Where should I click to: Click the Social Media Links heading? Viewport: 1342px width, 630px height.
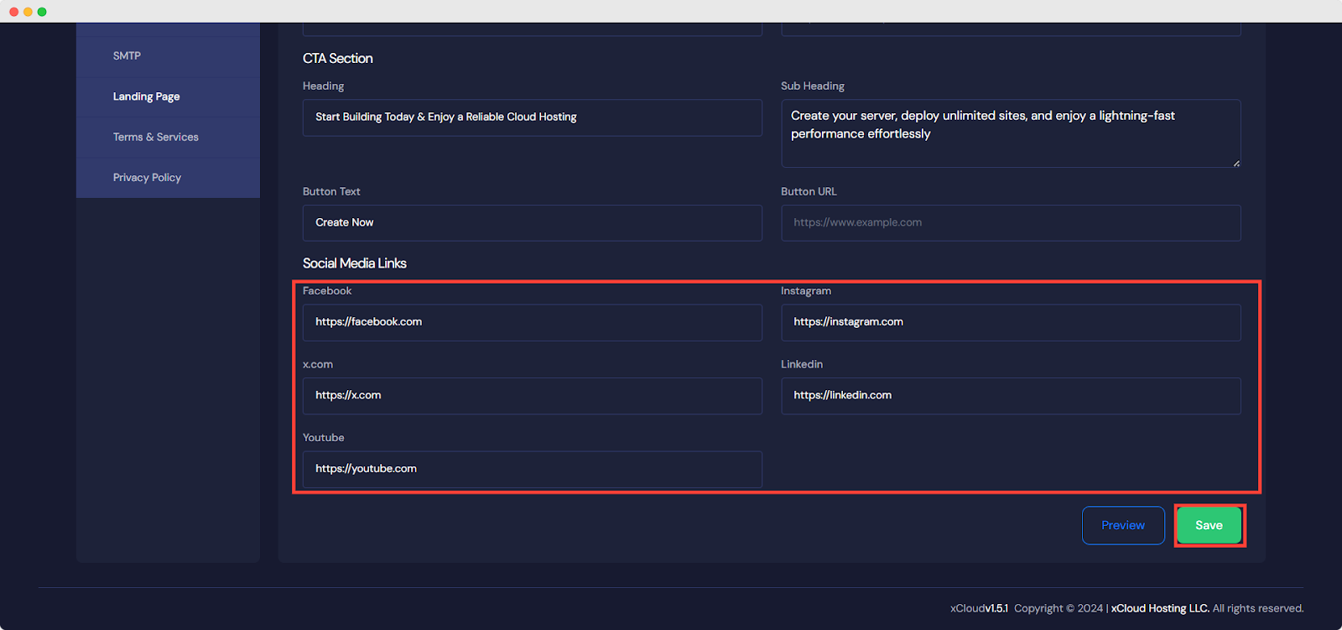354,263
